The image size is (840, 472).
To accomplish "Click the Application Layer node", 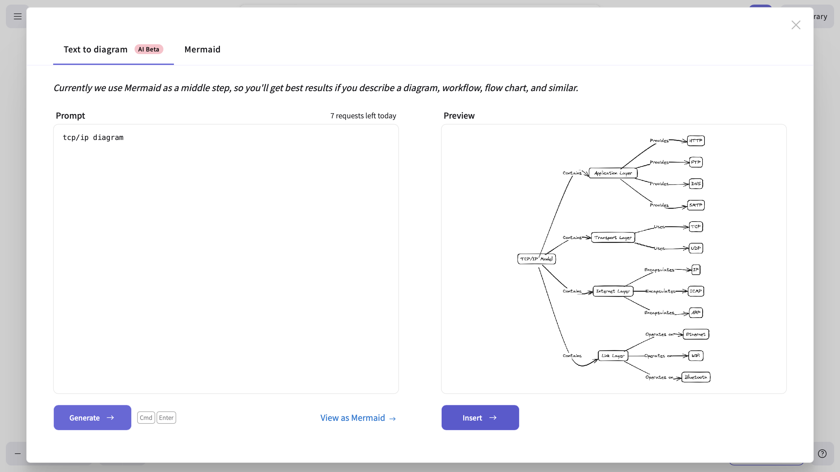I will [x=612, y=173].
